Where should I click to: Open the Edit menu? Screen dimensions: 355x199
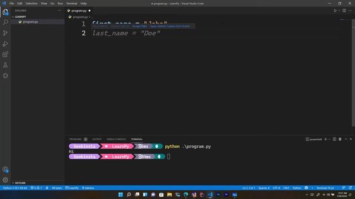[x=20, y=3]
